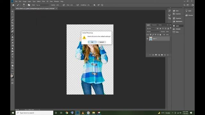Toggle lock position in Layers panel

(155, 35)
